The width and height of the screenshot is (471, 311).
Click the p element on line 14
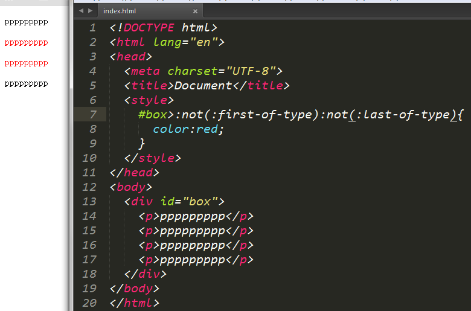pyautogui.click(x=196, y=216)
